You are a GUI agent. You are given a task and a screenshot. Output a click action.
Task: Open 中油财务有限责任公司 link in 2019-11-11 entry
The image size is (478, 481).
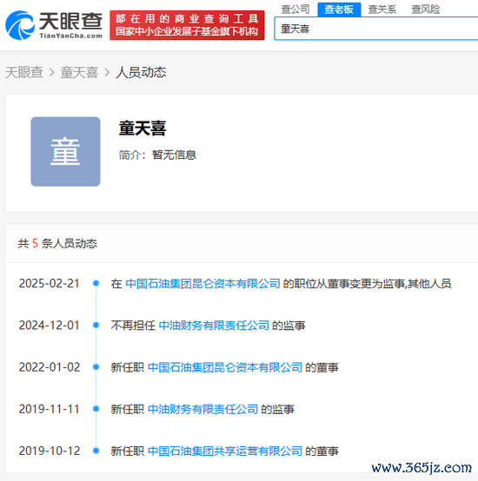[202, 409]
